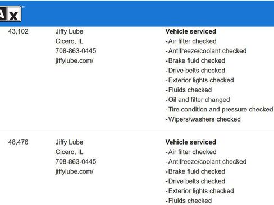
Task: Click the first Cicero, IL location text
Action: pyautogui.click(x=69, y=41)
